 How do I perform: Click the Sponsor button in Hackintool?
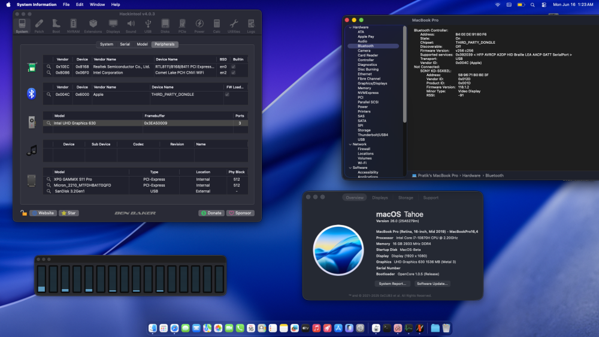[240, 213]
